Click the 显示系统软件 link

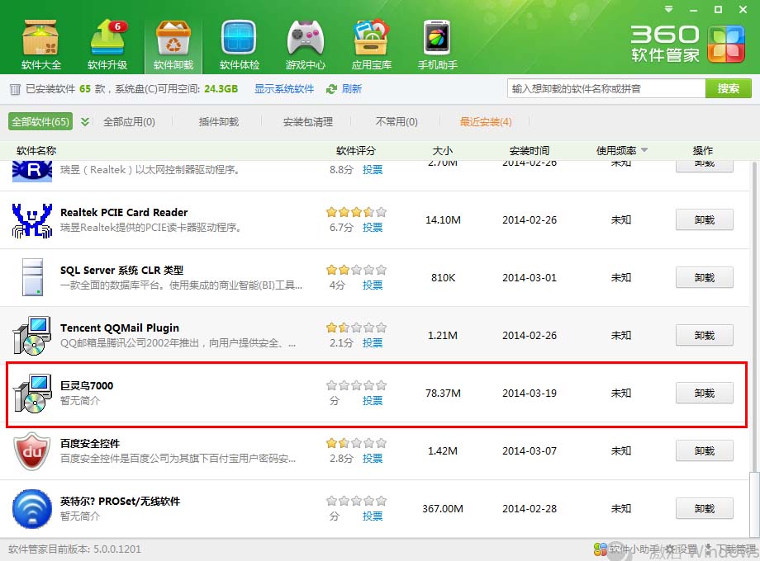click(284, 89)
